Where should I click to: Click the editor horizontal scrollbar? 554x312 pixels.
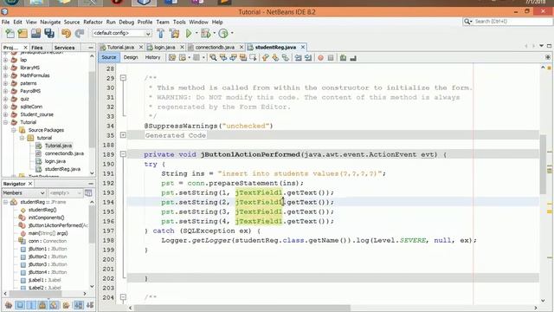coord(242,308)
